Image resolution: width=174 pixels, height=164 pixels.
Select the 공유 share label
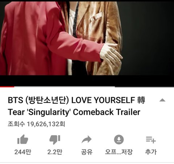tap(87, 152)
